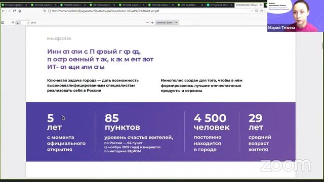Click the PDF vertical scrollbar thumb
The height and width of the screenshot is (182, 324).
pyautogui.click(x=322, y=45)
